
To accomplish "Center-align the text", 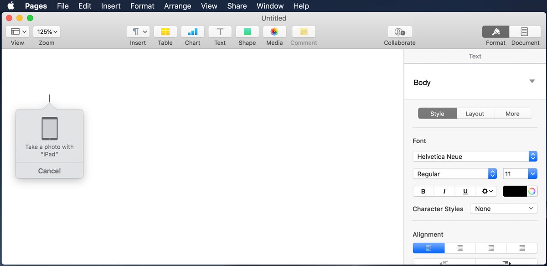I will click(x=460, y=248).
